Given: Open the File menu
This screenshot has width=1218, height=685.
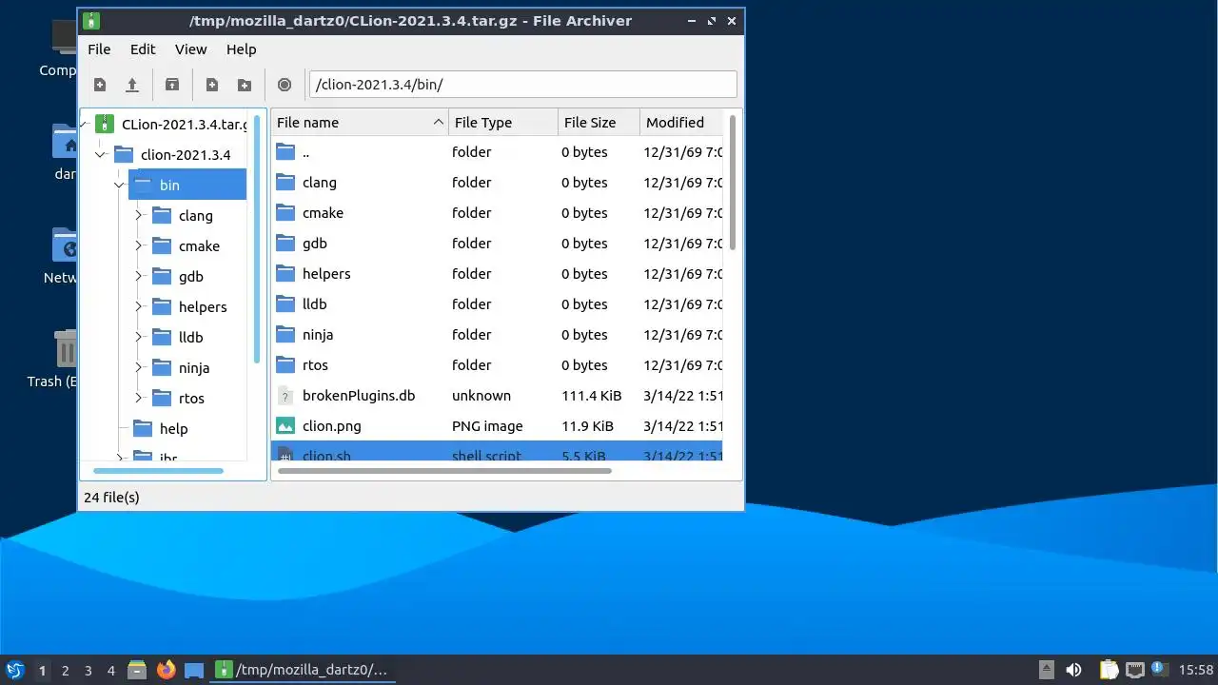Looking at the screenshot, I should (x=99, y=49).
